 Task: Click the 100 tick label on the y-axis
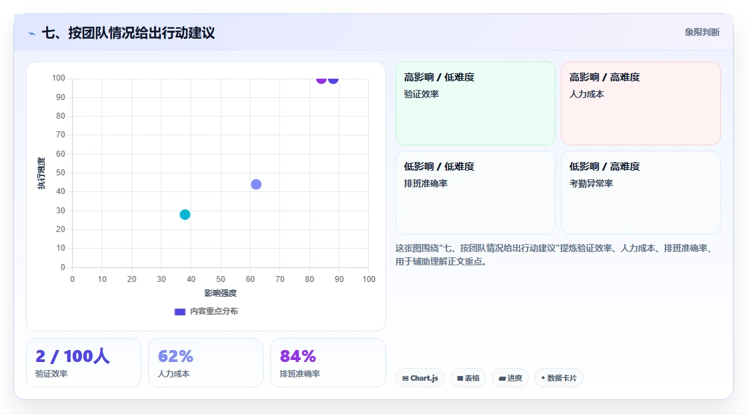(59, 78)
